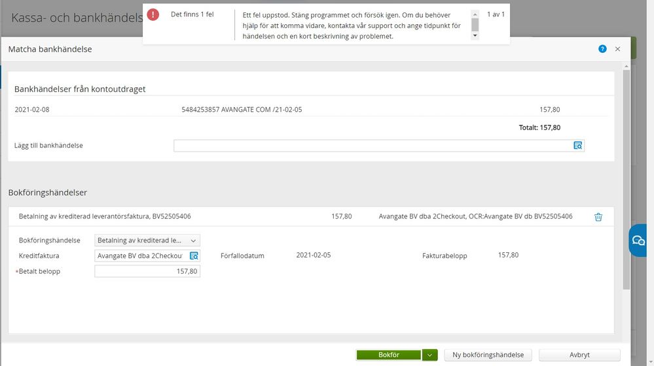Click the Fakturabelopp value 157,80
The image size is (654, 366).
click(508, 255)
